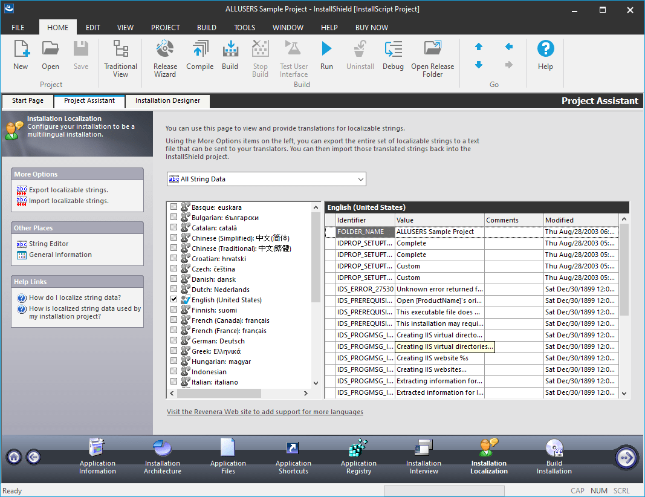Enable the German: Deutsch language checkbox
Screen dimensions: 645x497
click(x=173, y=341)
